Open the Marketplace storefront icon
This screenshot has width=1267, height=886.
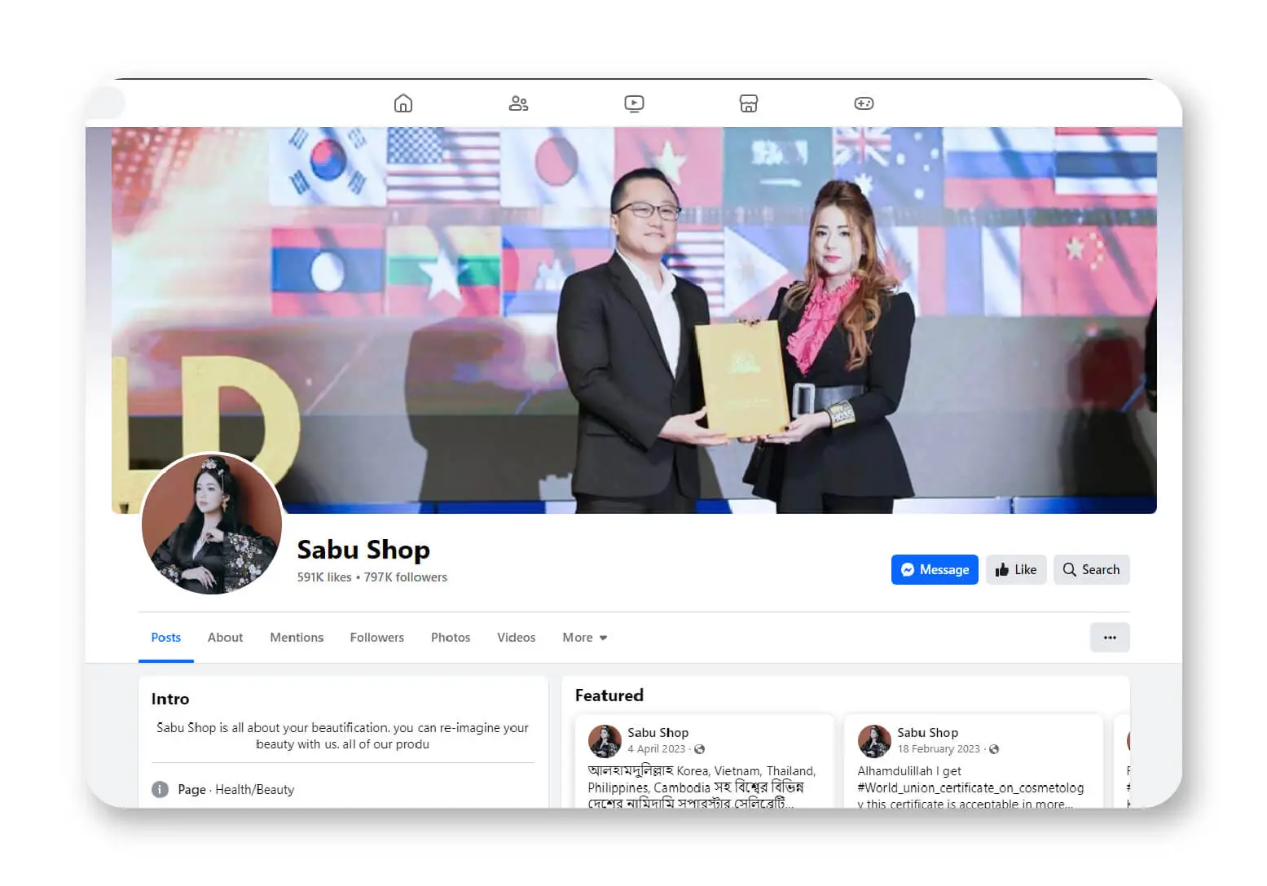point(749,103)
